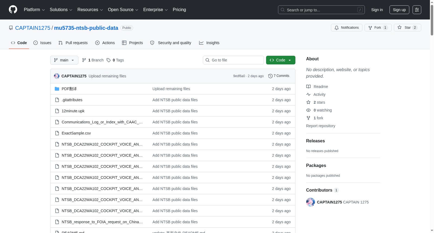Viewport: 434px width, 233px height.
Task: Open the 12minute.upk file name
Action: (73, 111)
